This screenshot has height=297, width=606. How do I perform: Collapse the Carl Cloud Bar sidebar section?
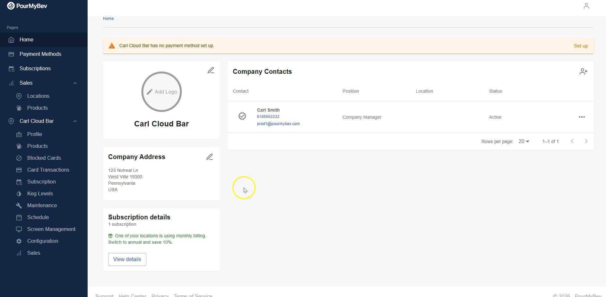tap(75, 121)
